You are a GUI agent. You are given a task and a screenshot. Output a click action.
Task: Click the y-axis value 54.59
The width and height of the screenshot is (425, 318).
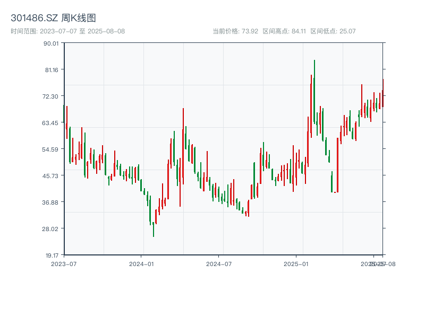50,149
